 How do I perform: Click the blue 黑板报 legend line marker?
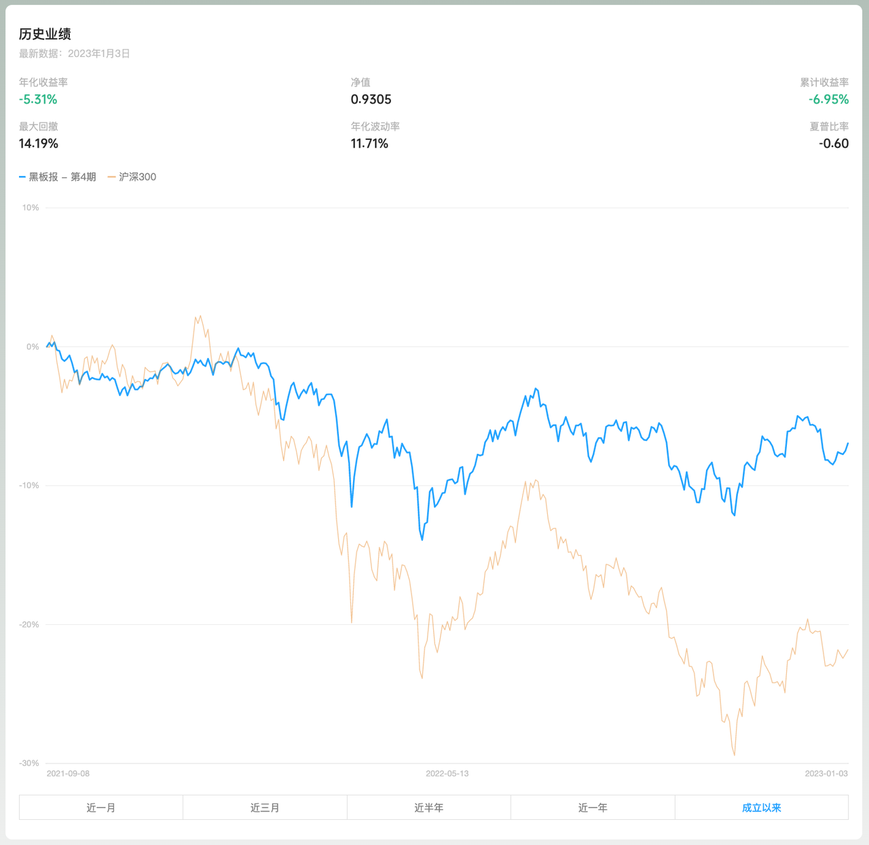coord(22,177)
